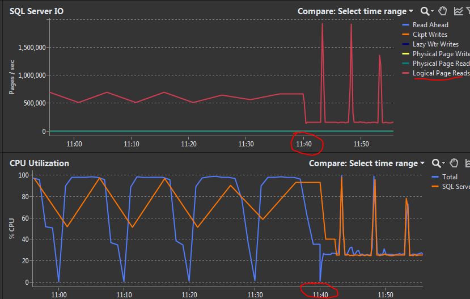Click the 11:30 time label in SQL Server IO chart

point(246,144)
